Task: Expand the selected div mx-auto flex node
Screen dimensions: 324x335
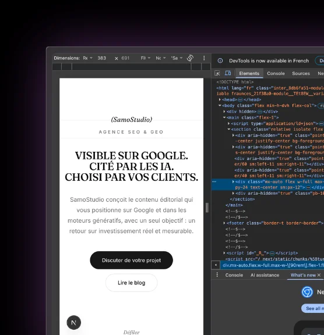Action: click(233, 181)
